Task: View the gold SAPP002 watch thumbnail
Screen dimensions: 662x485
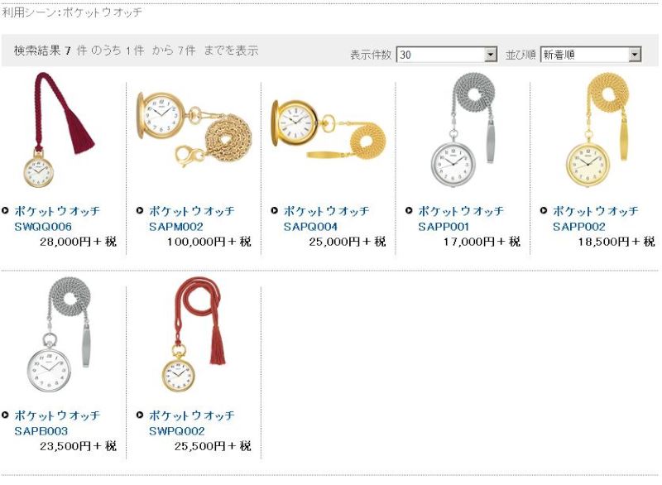Action: point(597,129)
